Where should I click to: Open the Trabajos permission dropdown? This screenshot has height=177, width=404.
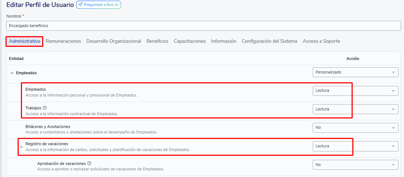click(355, 109)
